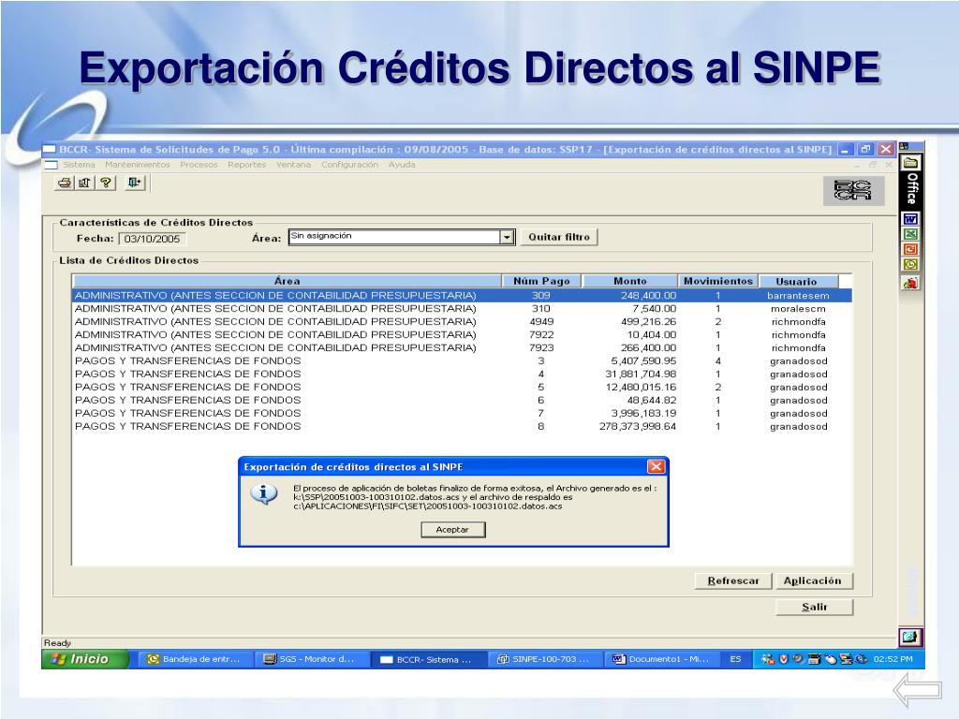Screen dimensions: 959x719
Task: Sort by the Monto column header
Action: 630,281
